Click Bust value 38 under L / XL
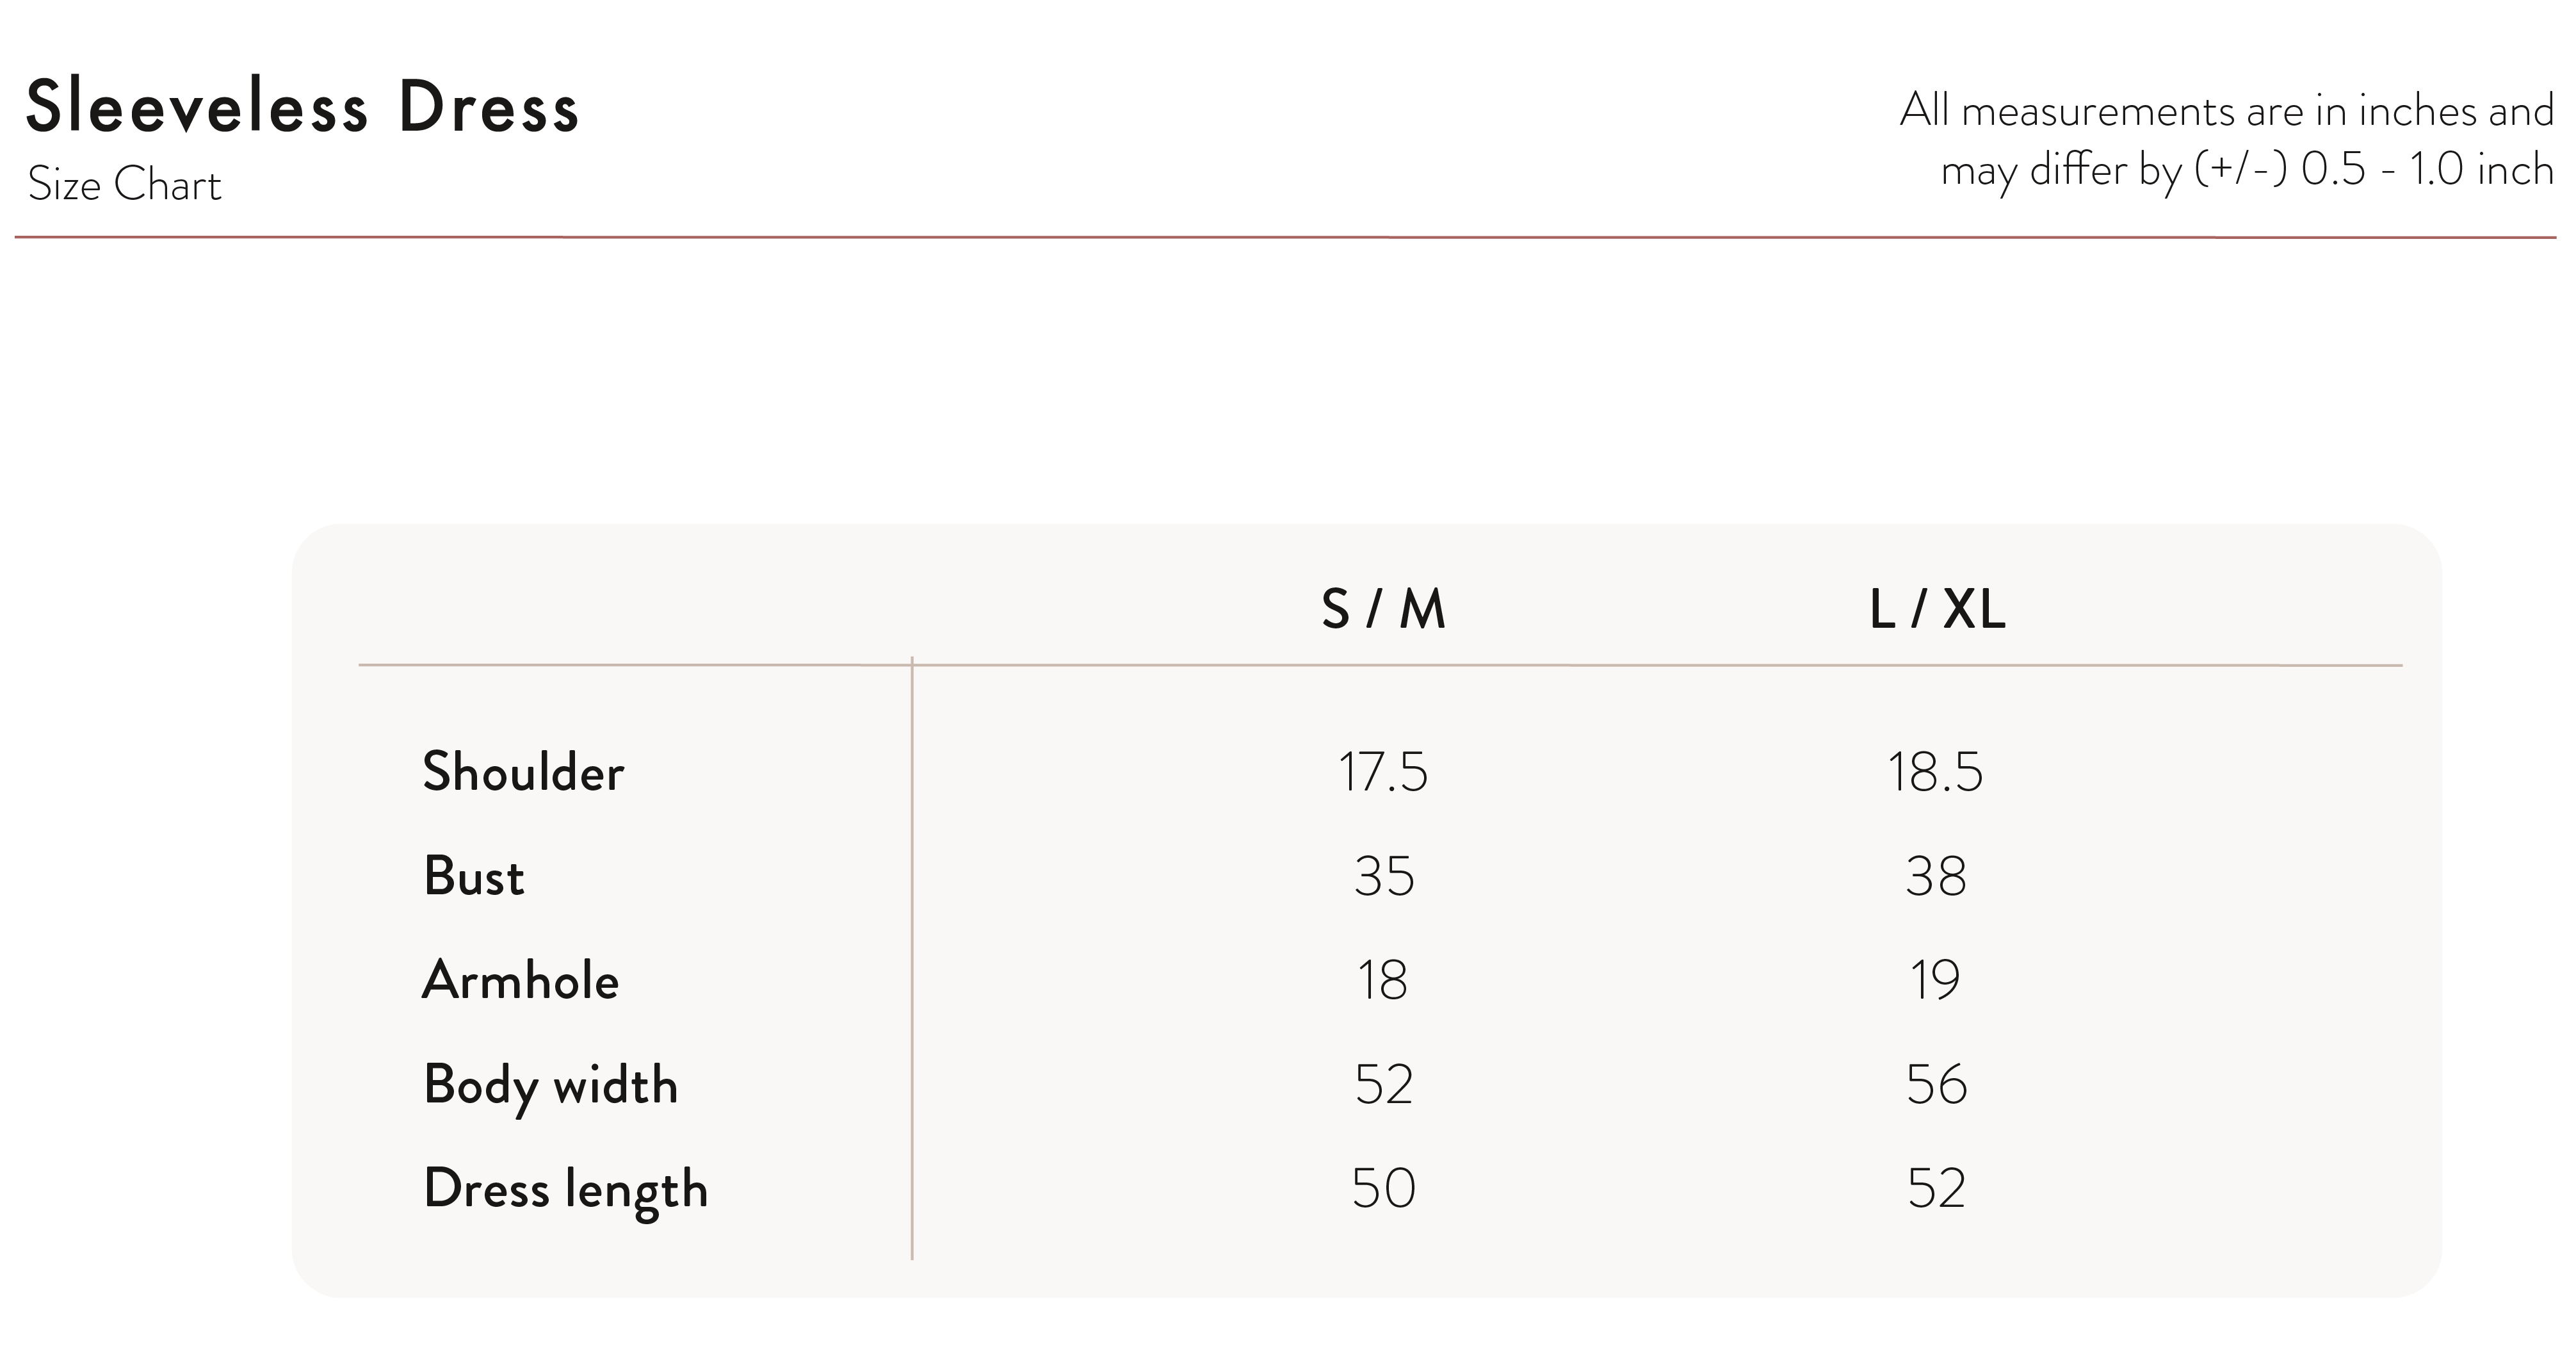2576x1351 pixels. [1936, 877]
